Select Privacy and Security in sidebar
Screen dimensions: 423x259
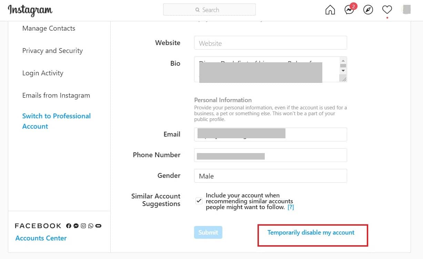[x=52, y=51]
